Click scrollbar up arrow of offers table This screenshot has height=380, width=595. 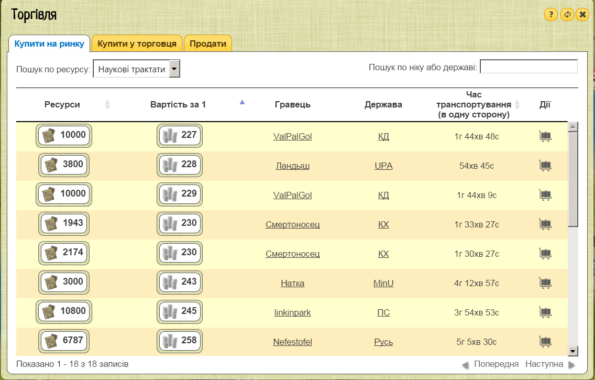click(x=573, y=127)
